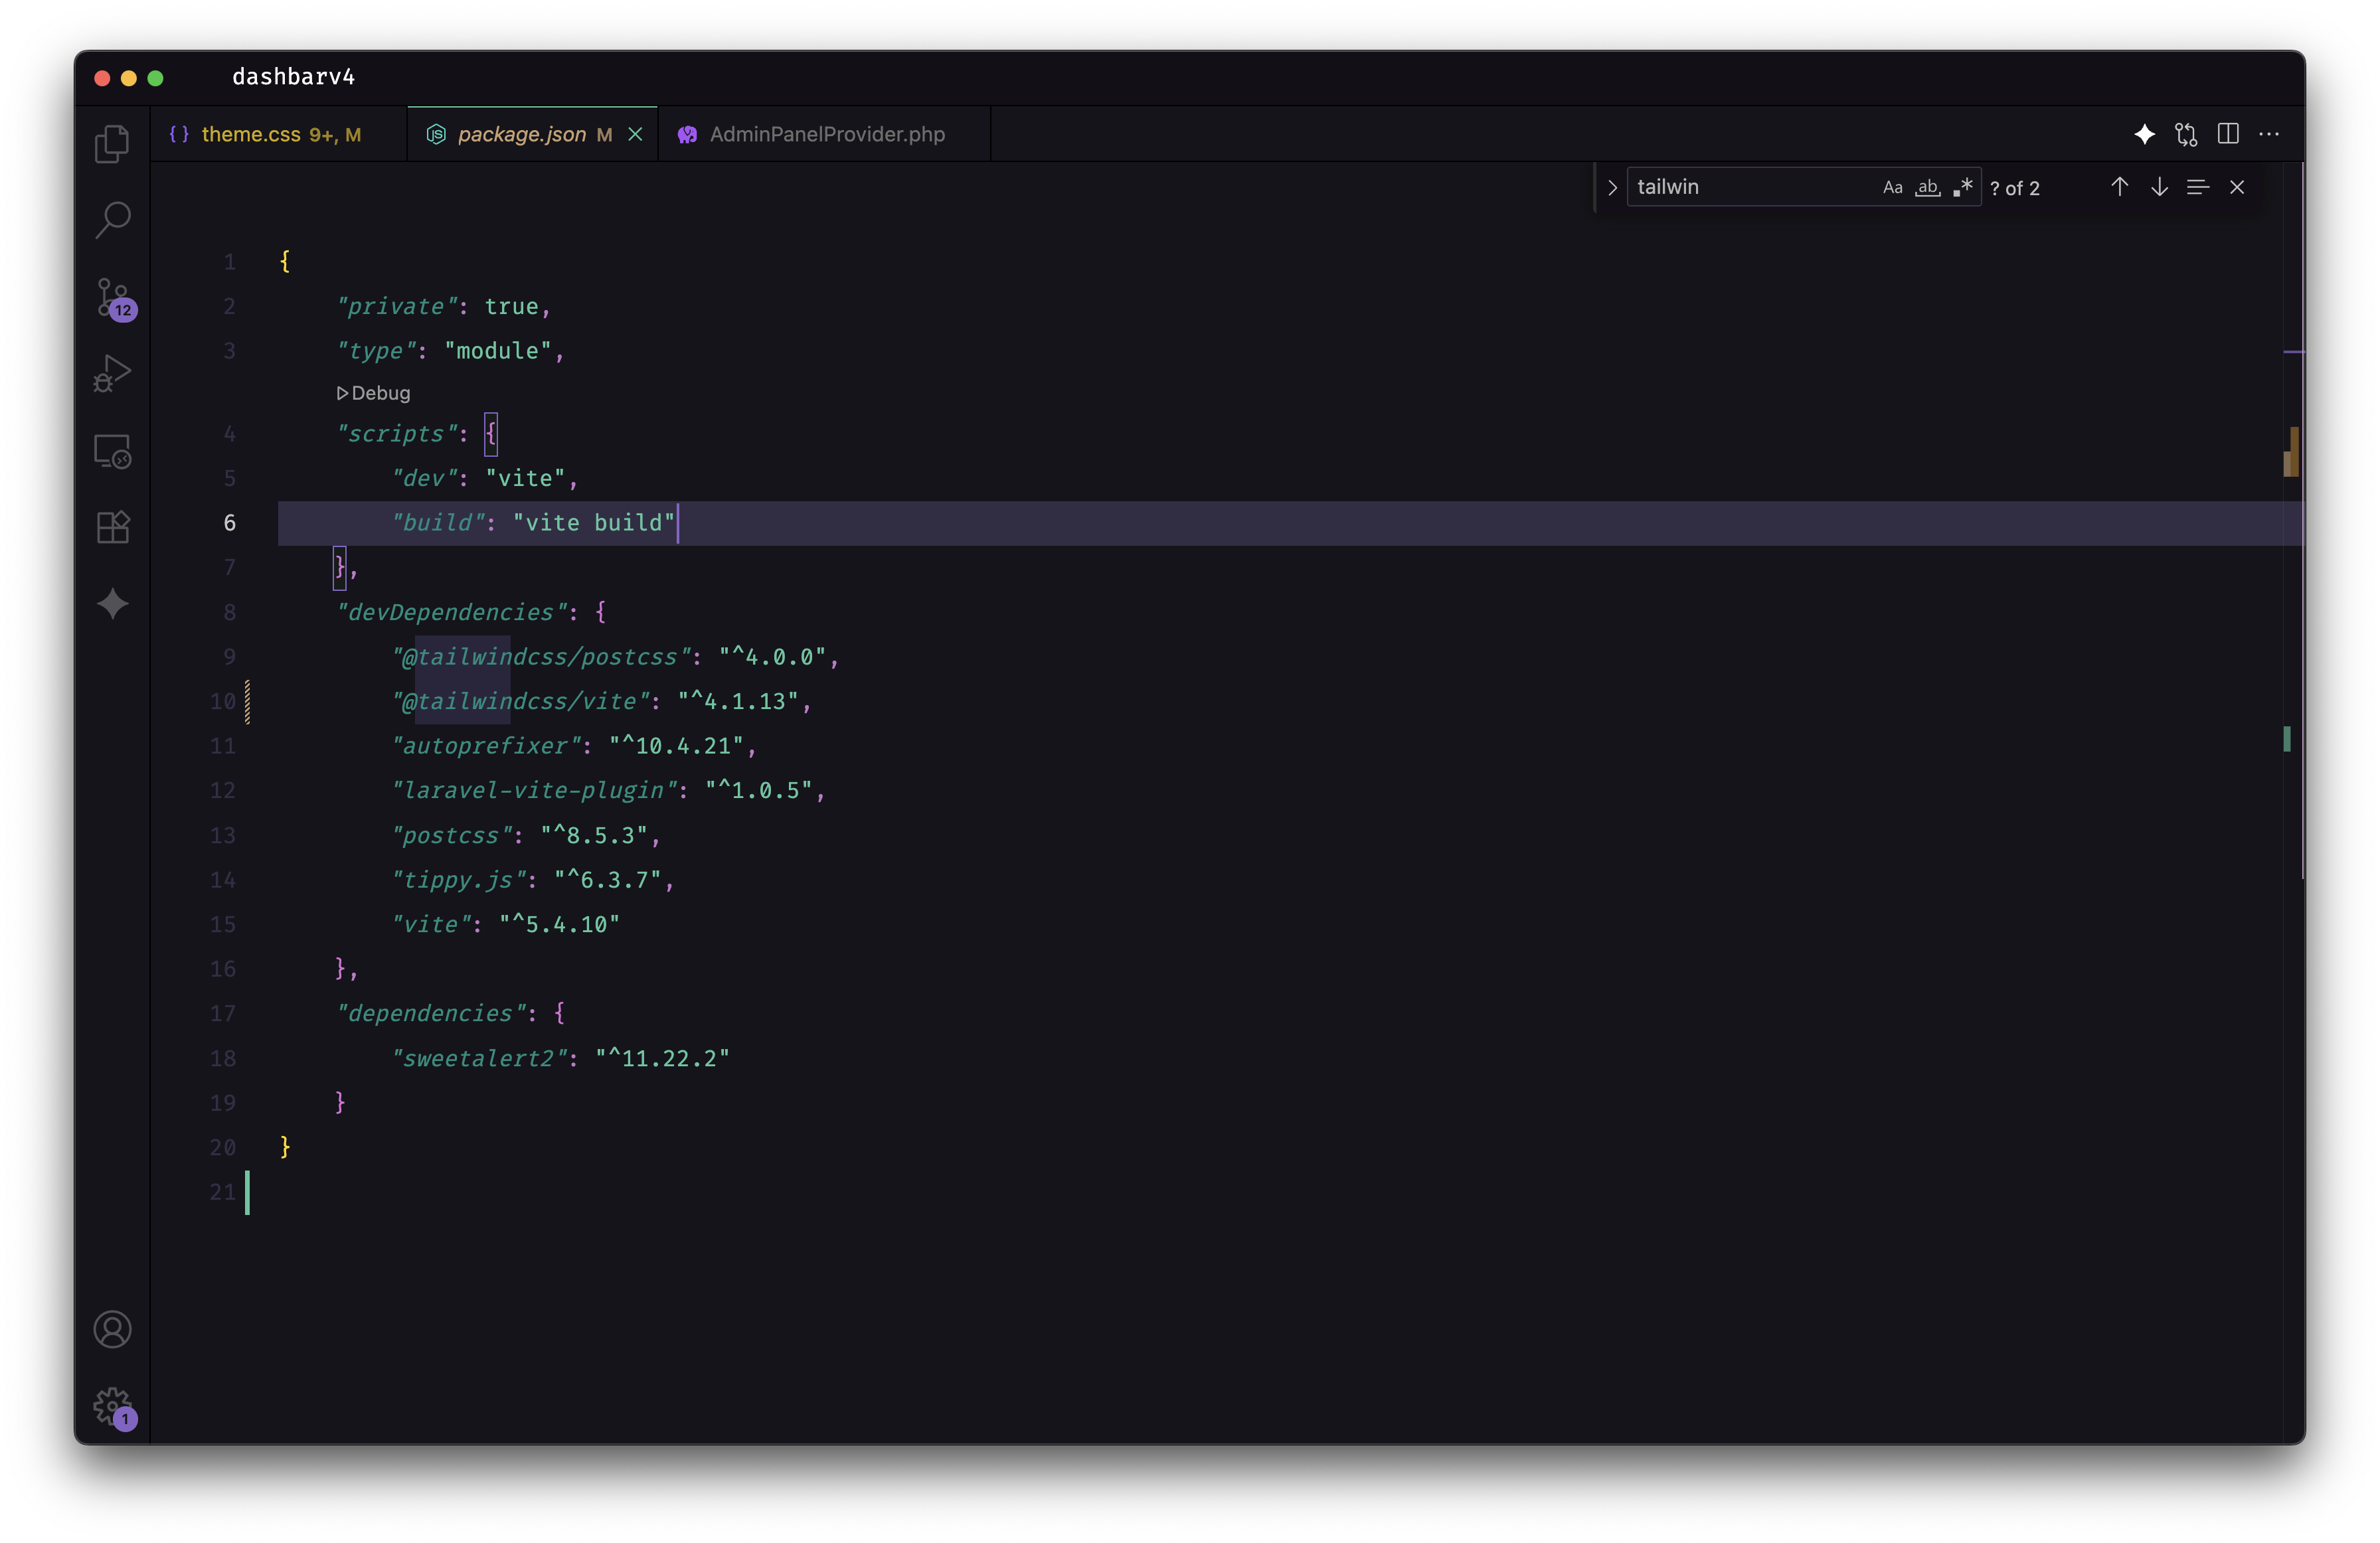Open the Accounts menu icon
2380x1543 pixels.
[x=112, y=1329]
